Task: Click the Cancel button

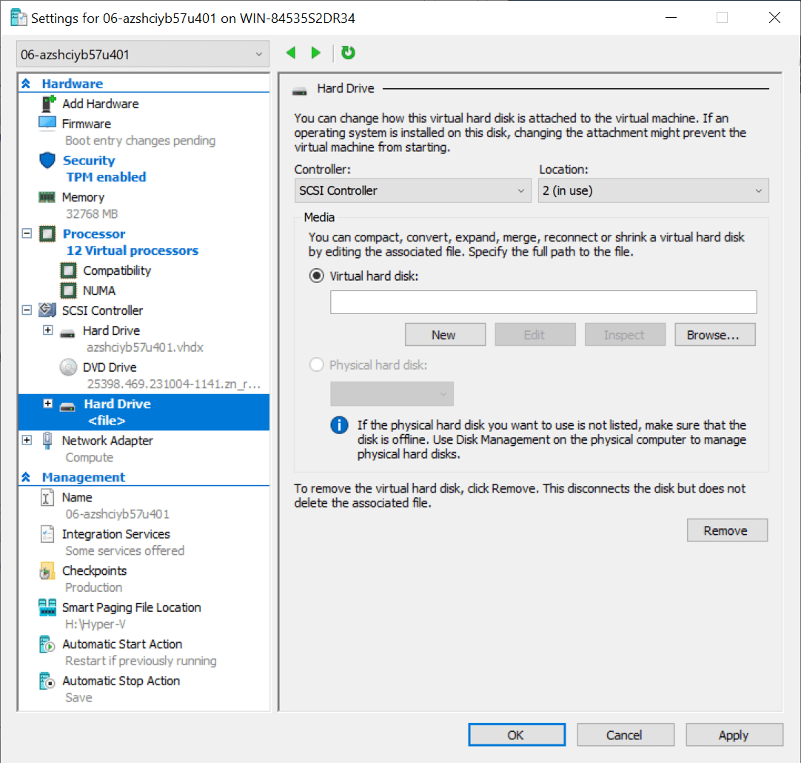Action: [626, 735]
